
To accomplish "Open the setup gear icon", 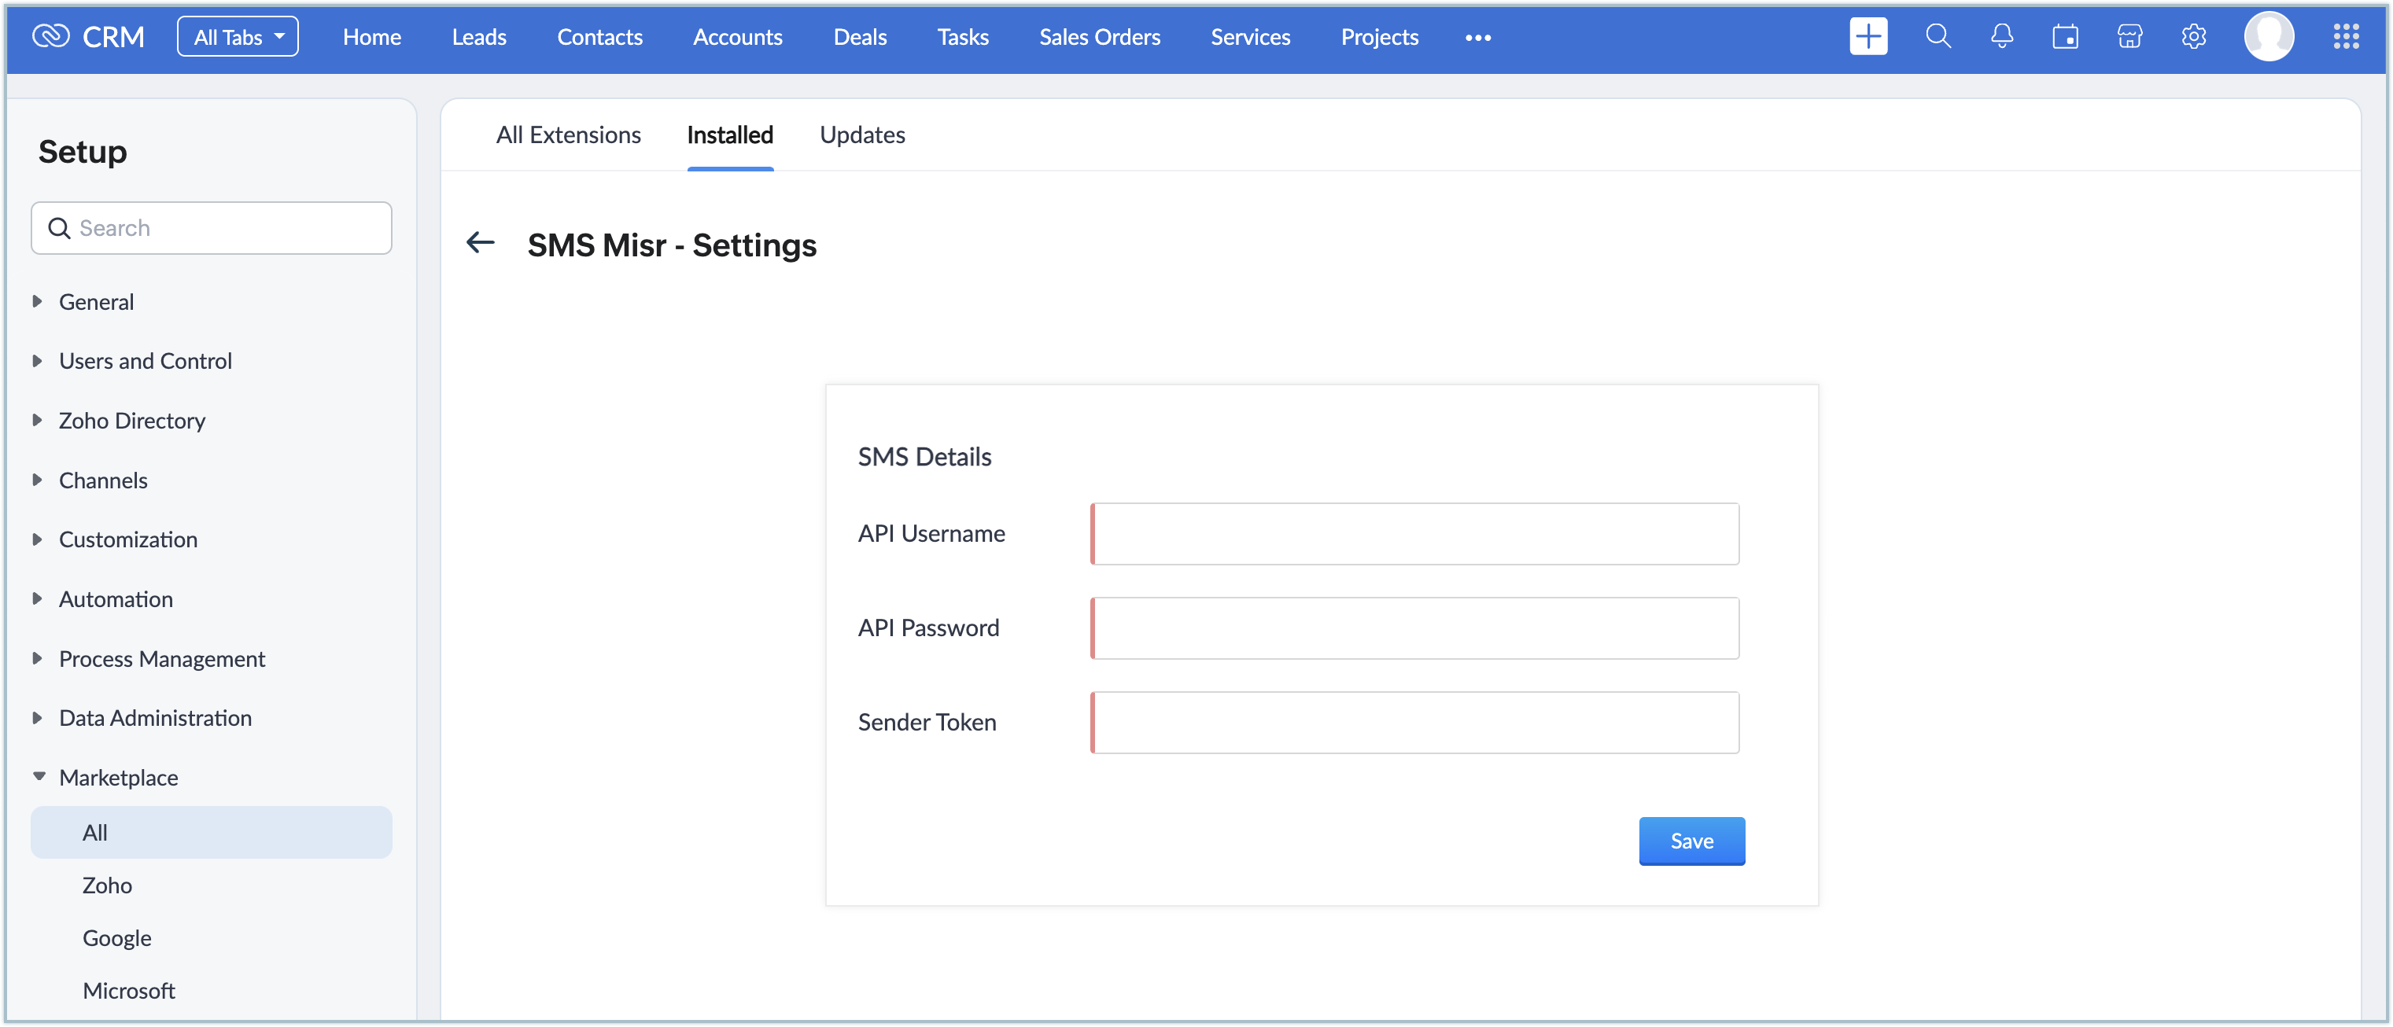I will (2193, 37).
